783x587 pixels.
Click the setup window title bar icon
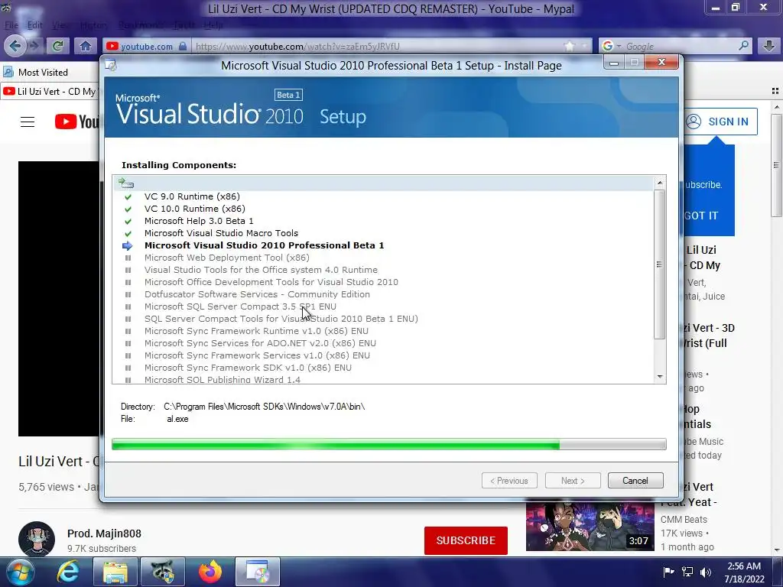point(111,66)
